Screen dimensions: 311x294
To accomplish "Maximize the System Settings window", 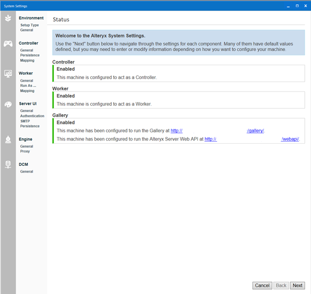I will [297, 6].
